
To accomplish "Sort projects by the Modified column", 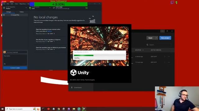I will coord(139,50).
